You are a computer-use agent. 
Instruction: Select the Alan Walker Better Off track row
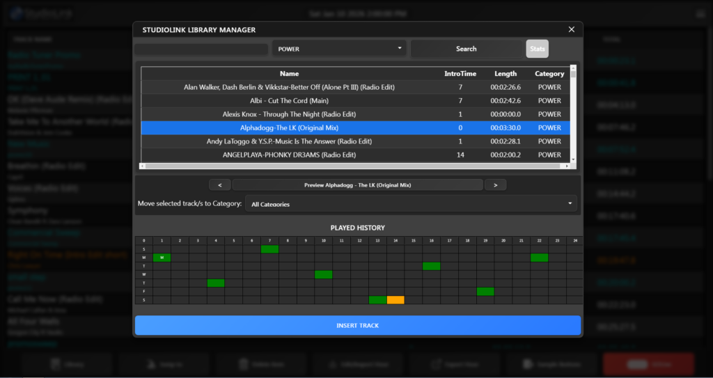(356, 87)
